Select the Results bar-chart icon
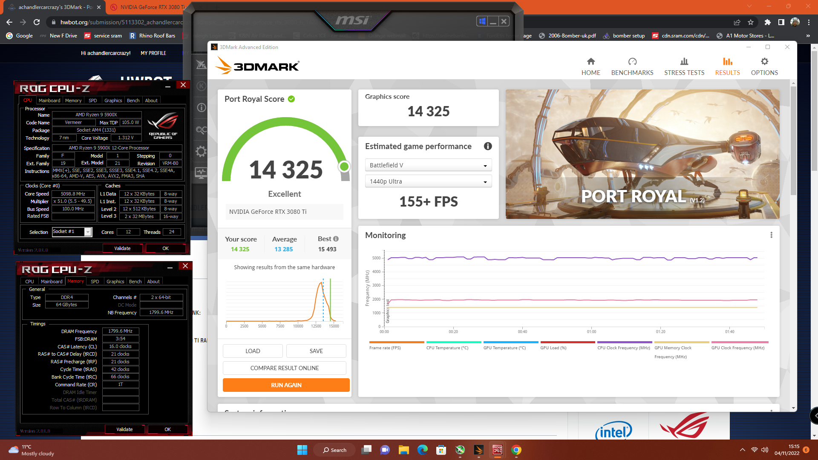This screenshot has height=460, width=818. point(727,61)
